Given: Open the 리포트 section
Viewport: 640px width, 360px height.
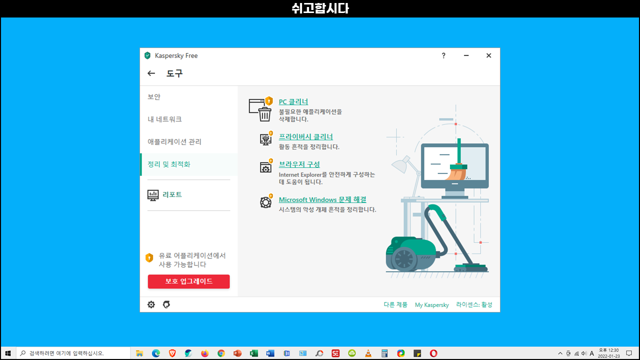Looking at the screenshot, I should pyautogui.click(x=172, y=195).
